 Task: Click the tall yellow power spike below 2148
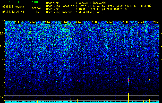129,98
